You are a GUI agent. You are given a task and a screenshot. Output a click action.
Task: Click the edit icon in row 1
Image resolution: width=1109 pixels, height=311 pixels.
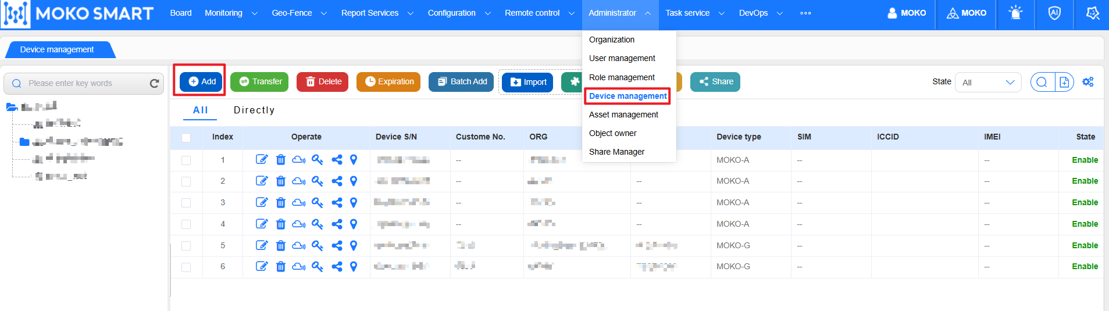[x=262, y=160]
